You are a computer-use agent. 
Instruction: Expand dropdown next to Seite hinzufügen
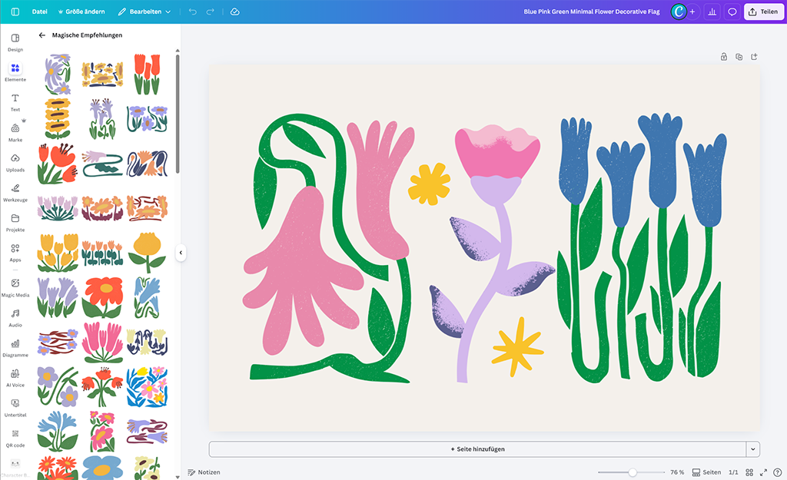[753, 449]
